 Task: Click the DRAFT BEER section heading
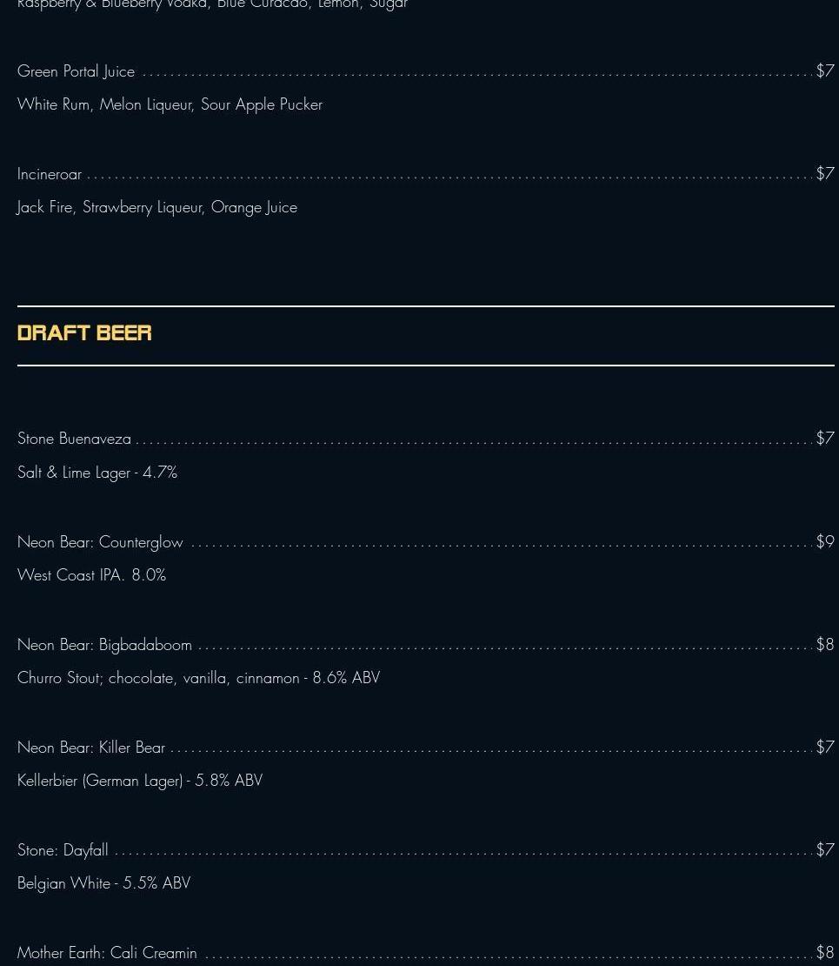[x=84, y=333]
